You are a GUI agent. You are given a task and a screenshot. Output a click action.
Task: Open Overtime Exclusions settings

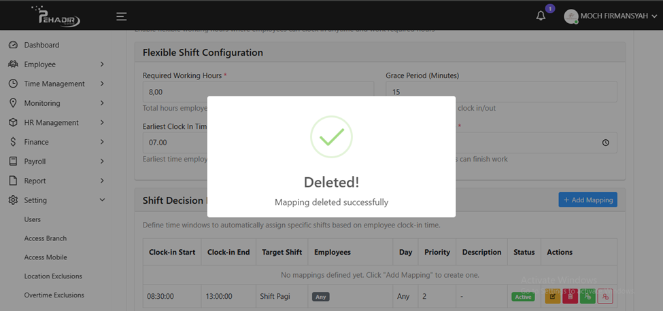point(54,295)
